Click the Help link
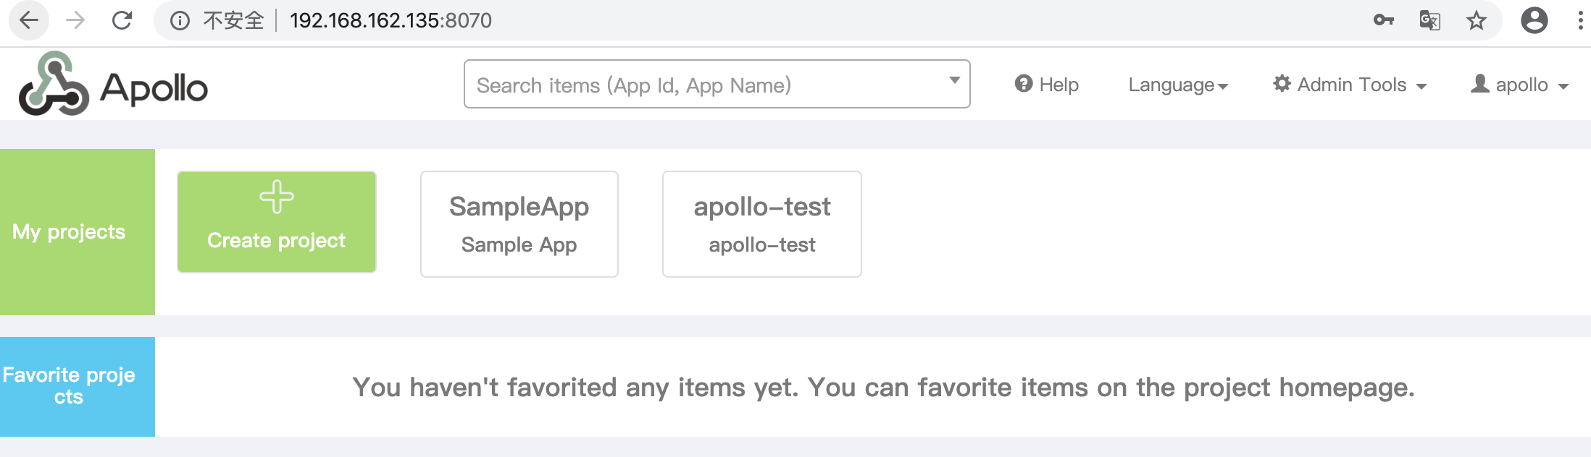The width and height of the screenshot is (1591, 457). click(1047, 85)
